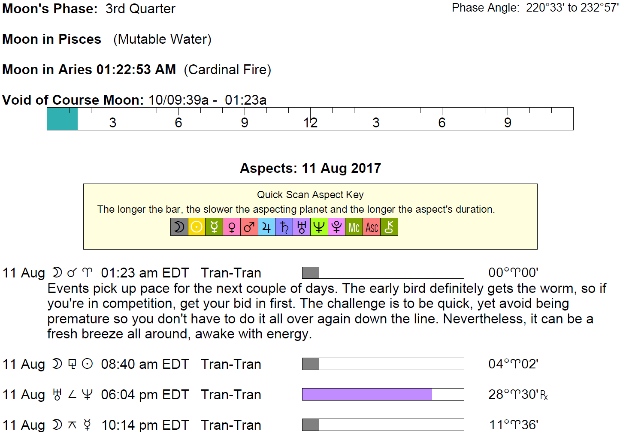Select the blue Jupiter icon in the key
Viewport: 623px width, 434px height.
click(x=266, y=227)
